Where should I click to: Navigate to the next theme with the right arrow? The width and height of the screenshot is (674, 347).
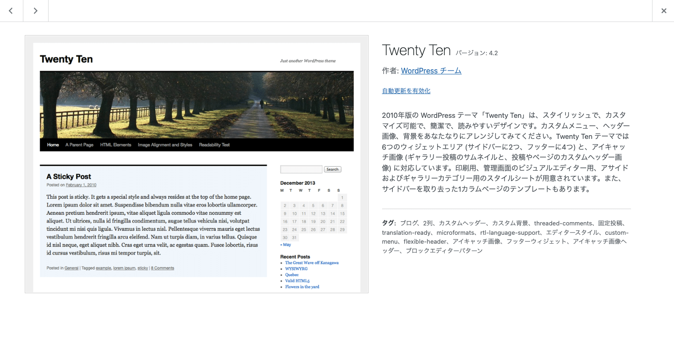pos(35,10)
